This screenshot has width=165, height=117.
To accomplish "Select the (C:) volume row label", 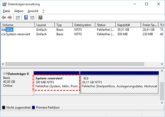I will pos(9,30).
